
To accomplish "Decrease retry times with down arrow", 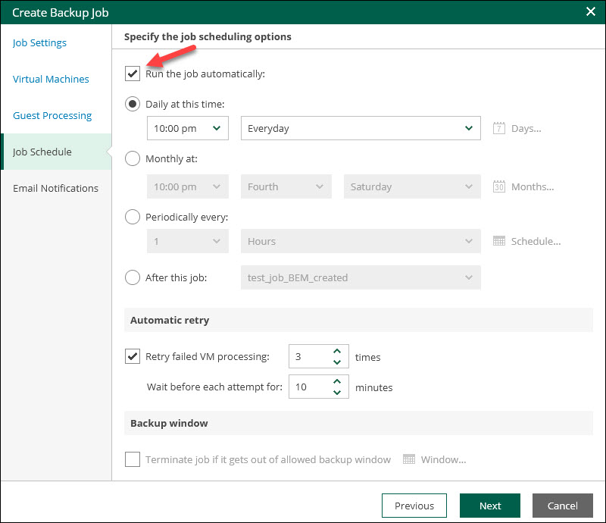I will [x=337, y=362].
